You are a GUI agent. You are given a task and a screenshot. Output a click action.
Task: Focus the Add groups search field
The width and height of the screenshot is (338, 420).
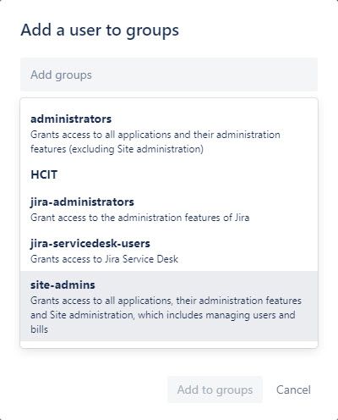pos(169,75)
